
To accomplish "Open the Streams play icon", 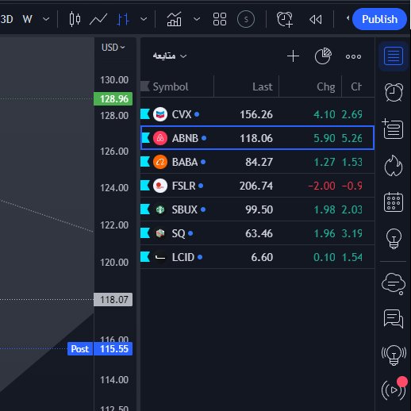I will click(x=394, y=390).
